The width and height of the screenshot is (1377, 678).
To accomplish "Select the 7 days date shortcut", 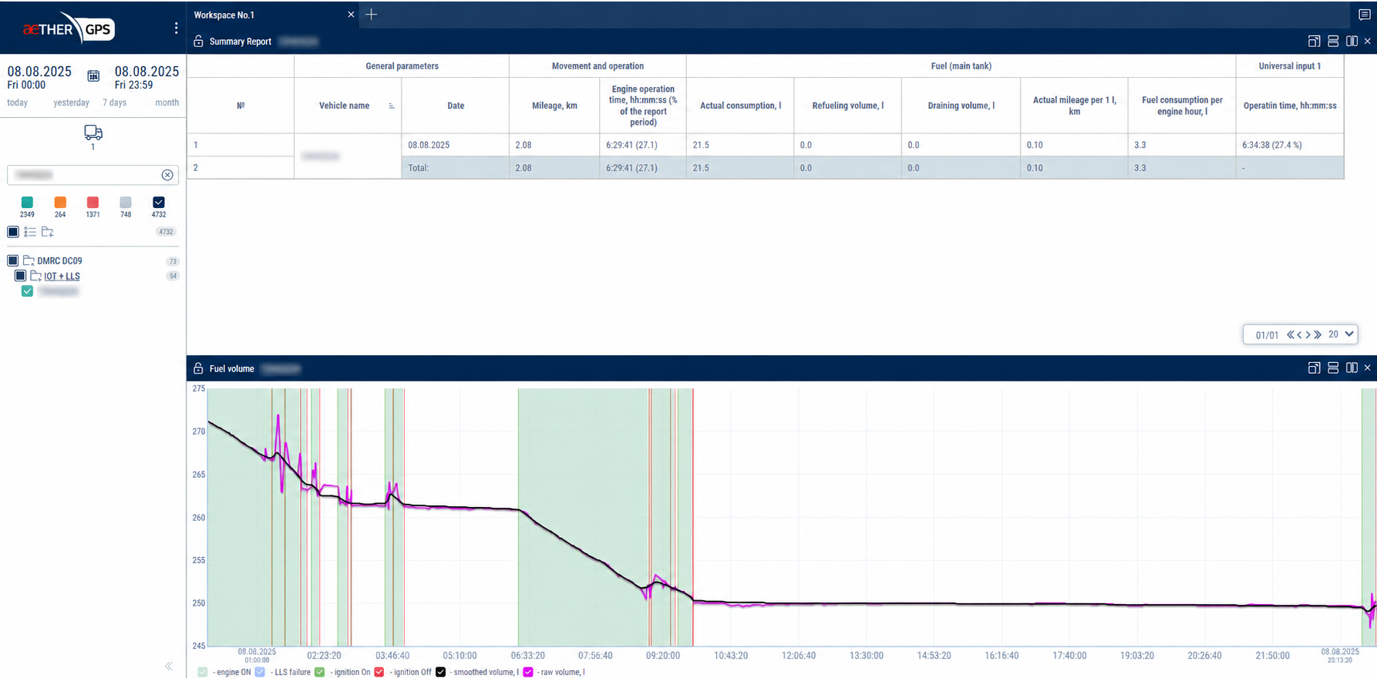I will pyautogui.click(x=114, y=102).
